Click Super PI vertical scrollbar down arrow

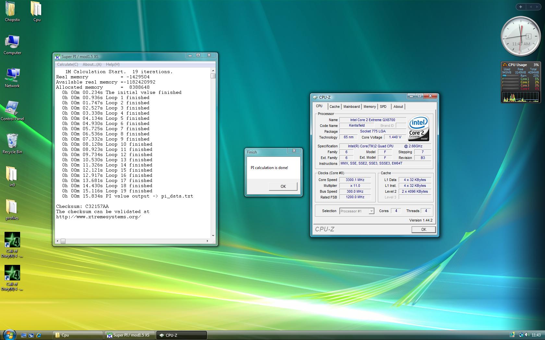pos(213,236)
